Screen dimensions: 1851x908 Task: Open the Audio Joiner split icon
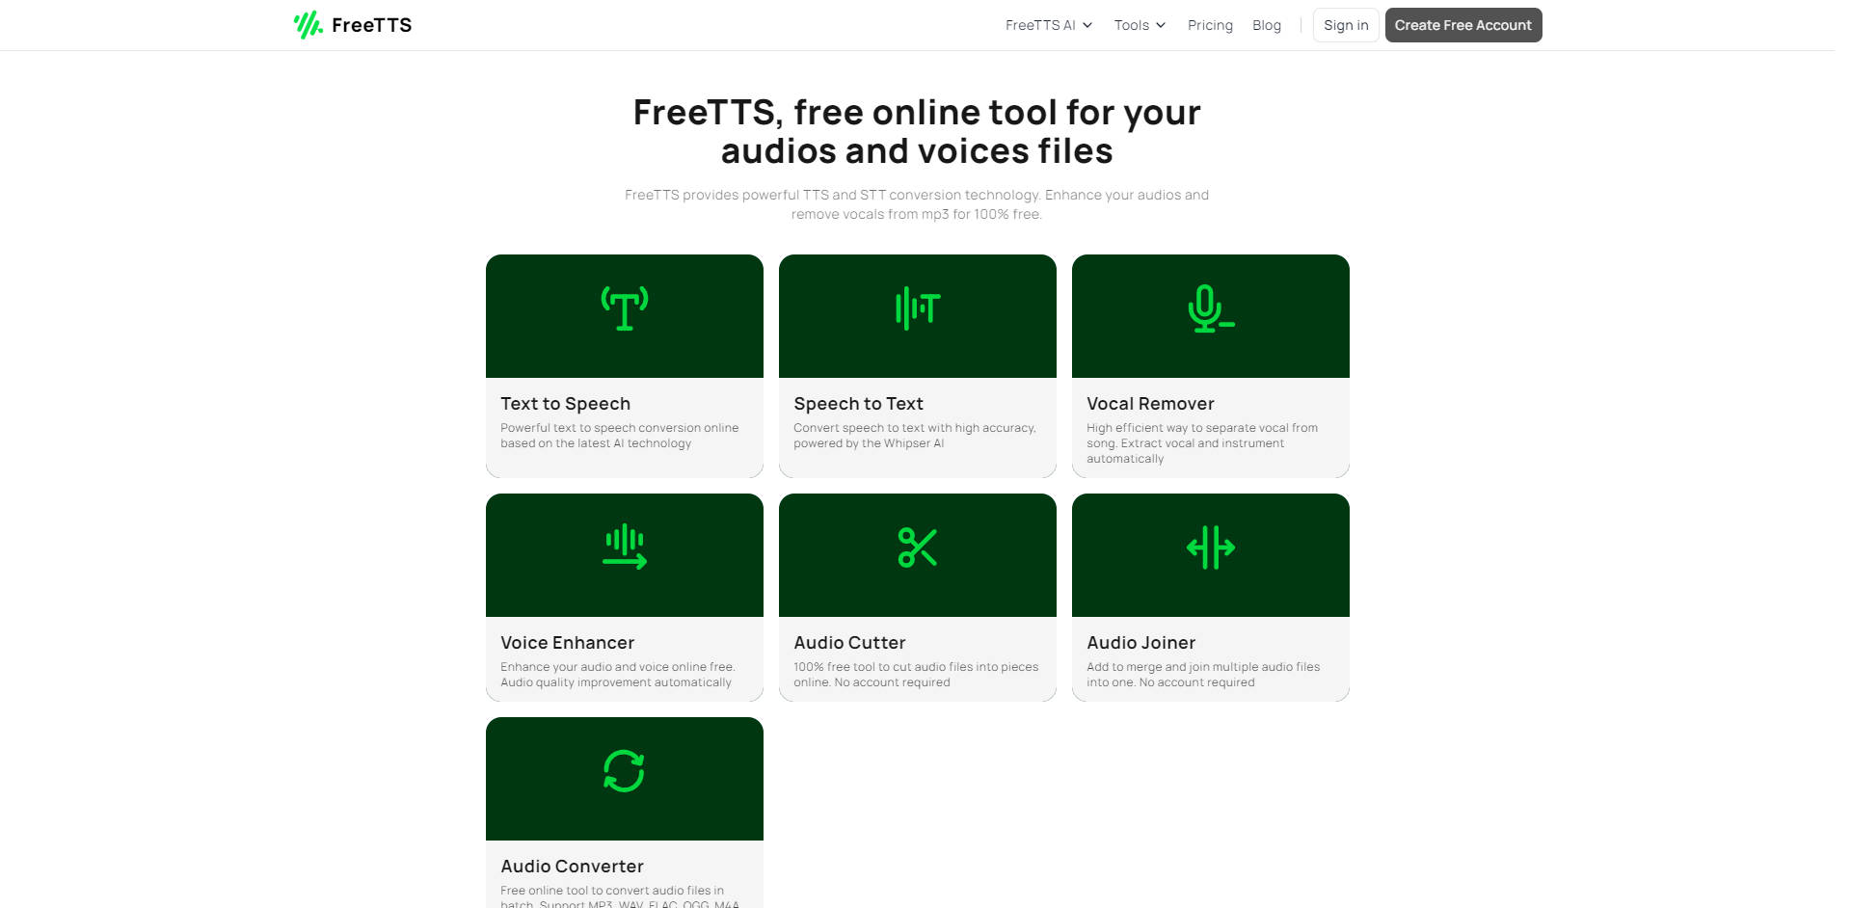[x=1210, y=547]
